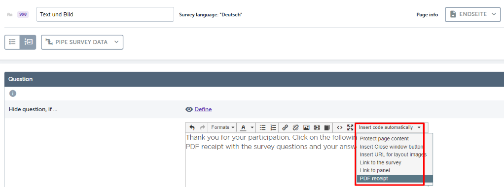This screenshot has height=187, width=504.
Task: Choose Insert Close window button
Action: (395, 147)
